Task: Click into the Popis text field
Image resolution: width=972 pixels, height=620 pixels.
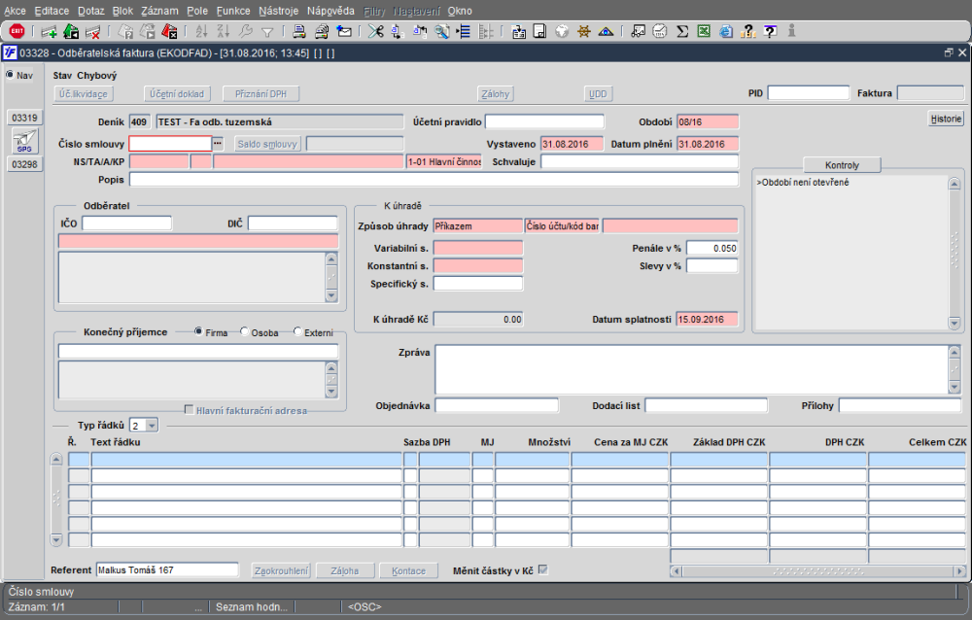Action: tap(434, 180)
